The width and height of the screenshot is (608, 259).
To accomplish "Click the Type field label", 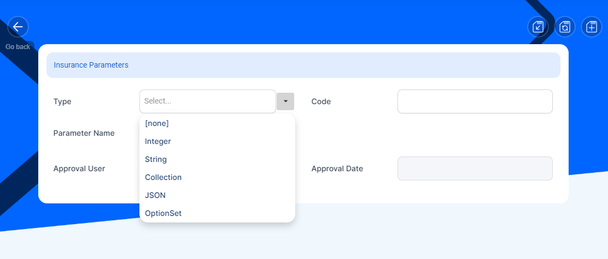I will (62, 101).
